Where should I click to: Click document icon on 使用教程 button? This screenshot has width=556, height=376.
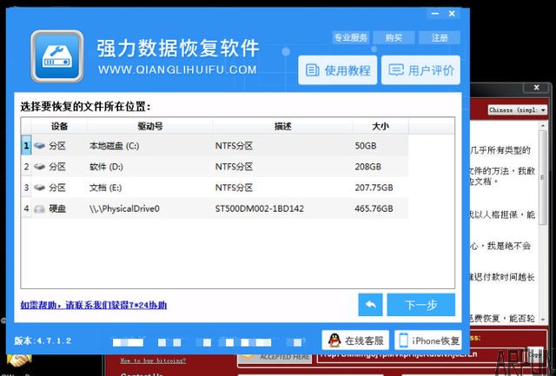pos(313,69)
